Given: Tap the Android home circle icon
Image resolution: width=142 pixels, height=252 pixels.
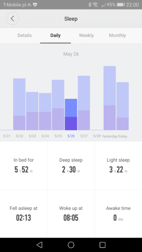Looking at the screenshot, I should (x=71, y=245).
